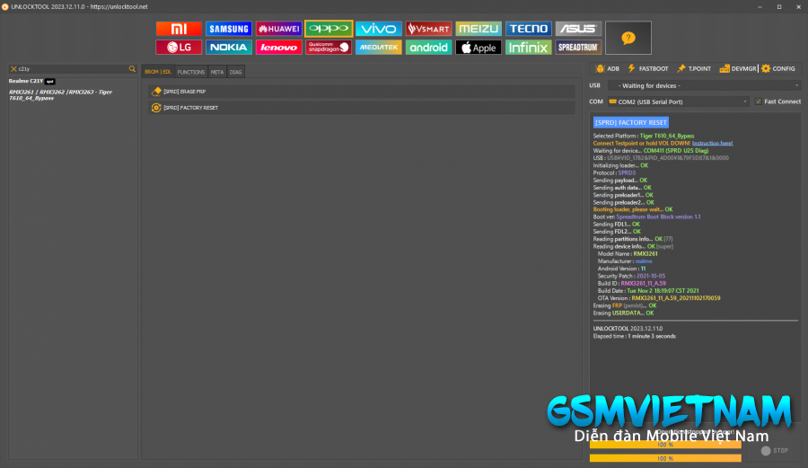Image resolution: width=808 pixels, height=468 pixels.
Task: Click the [SPRD] FACTORY RESET log header
Action: tap(631, 123)
